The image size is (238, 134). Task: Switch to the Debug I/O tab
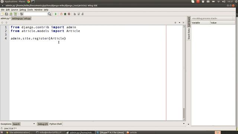pos(43,124)
